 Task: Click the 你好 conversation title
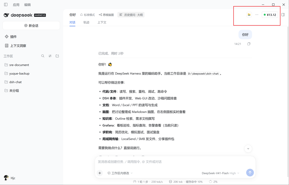coord(73,15)
